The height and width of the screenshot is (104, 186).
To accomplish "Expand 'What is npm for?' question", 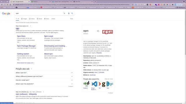I will pos(44,73).
